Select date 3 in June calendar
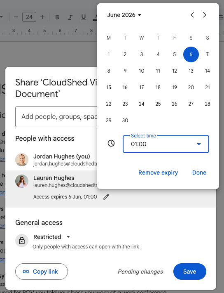Viewport: 224px width, 293px height. click(x=142, y=54)
